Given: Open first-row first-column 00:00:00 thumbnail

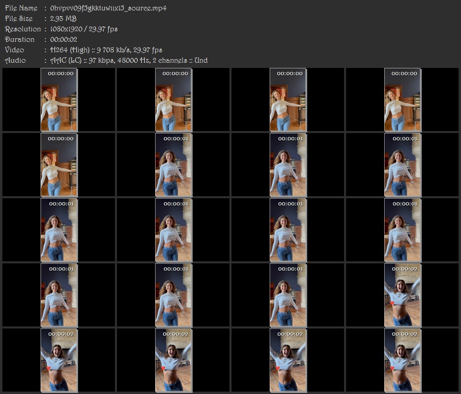Looking at the screenshot, I should coord(59,100).
